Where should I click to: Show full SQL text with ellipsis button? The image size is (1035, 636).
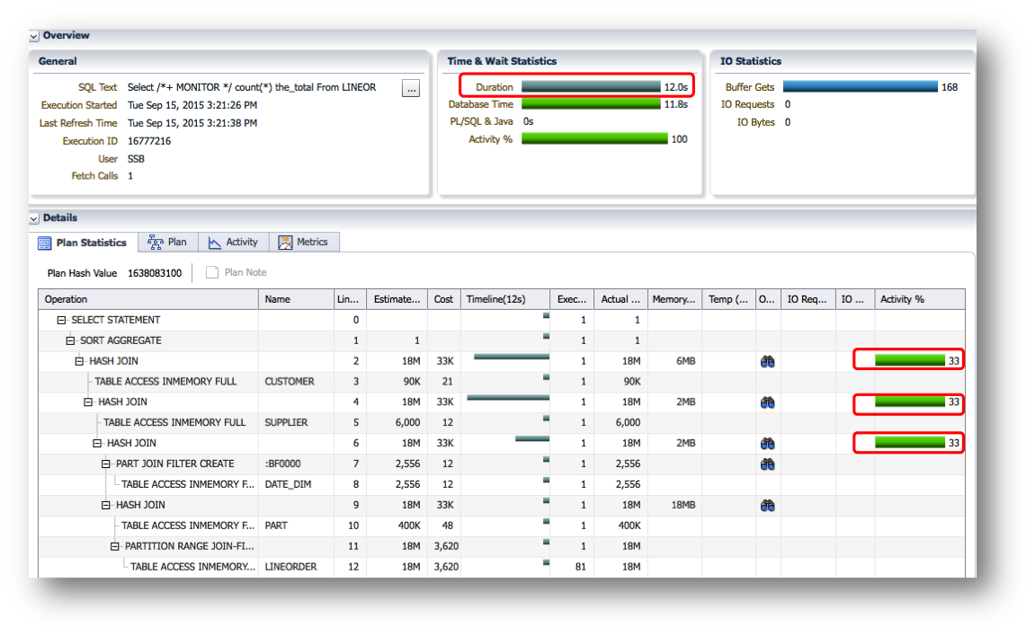[411, 88]
